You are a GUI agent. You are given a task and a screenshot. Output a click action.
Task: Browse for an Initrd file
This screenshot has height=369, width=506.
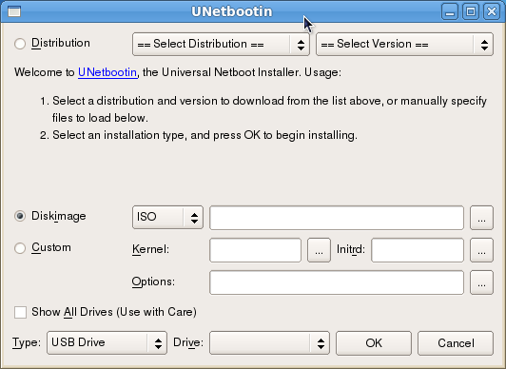click(x=481, y=250)
